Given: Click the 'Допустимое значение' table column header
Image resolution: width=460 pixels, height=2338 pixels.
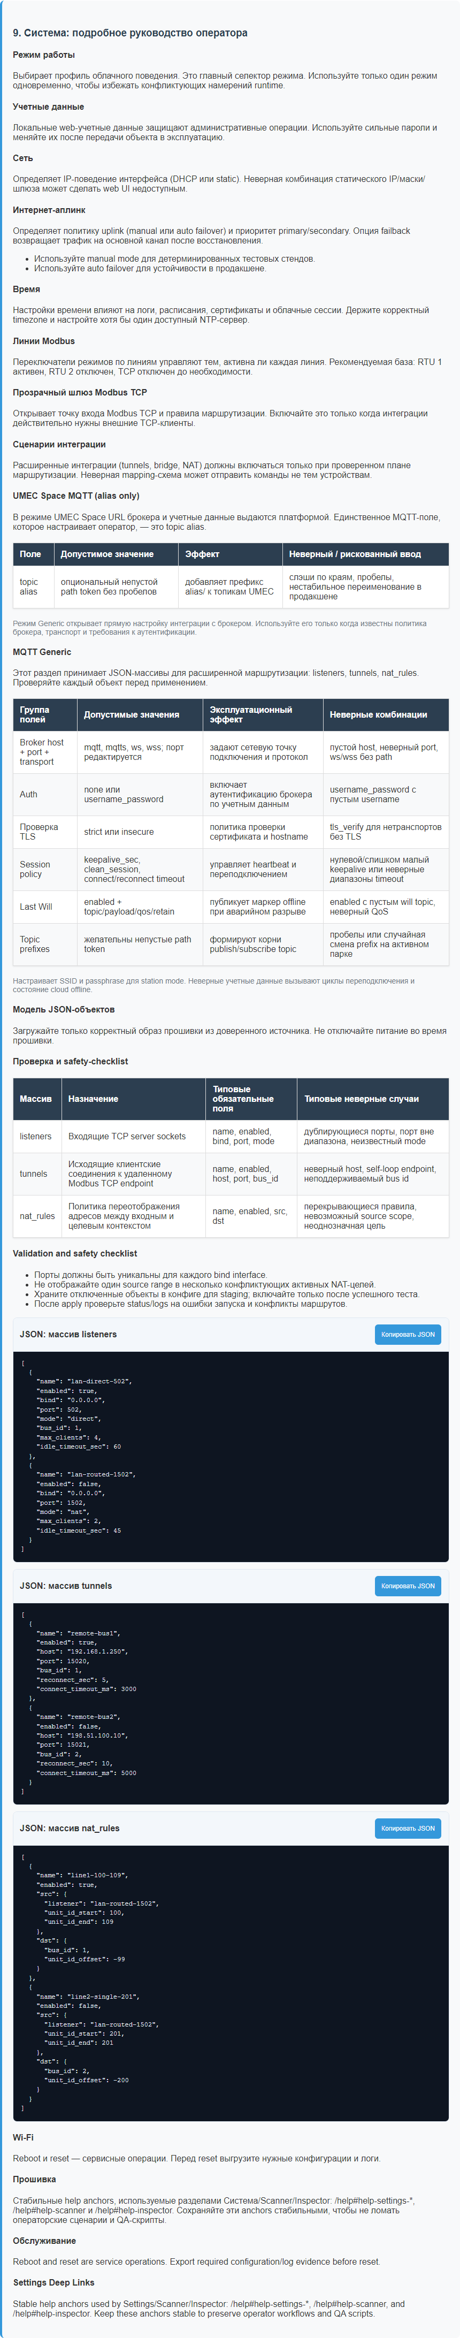Looking at the screenshot, I should (107, 554).
